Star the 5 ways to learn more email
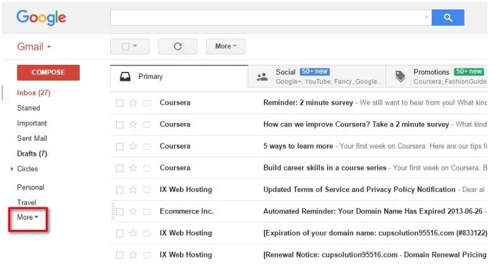498x265 pixels. pos(133,146)
